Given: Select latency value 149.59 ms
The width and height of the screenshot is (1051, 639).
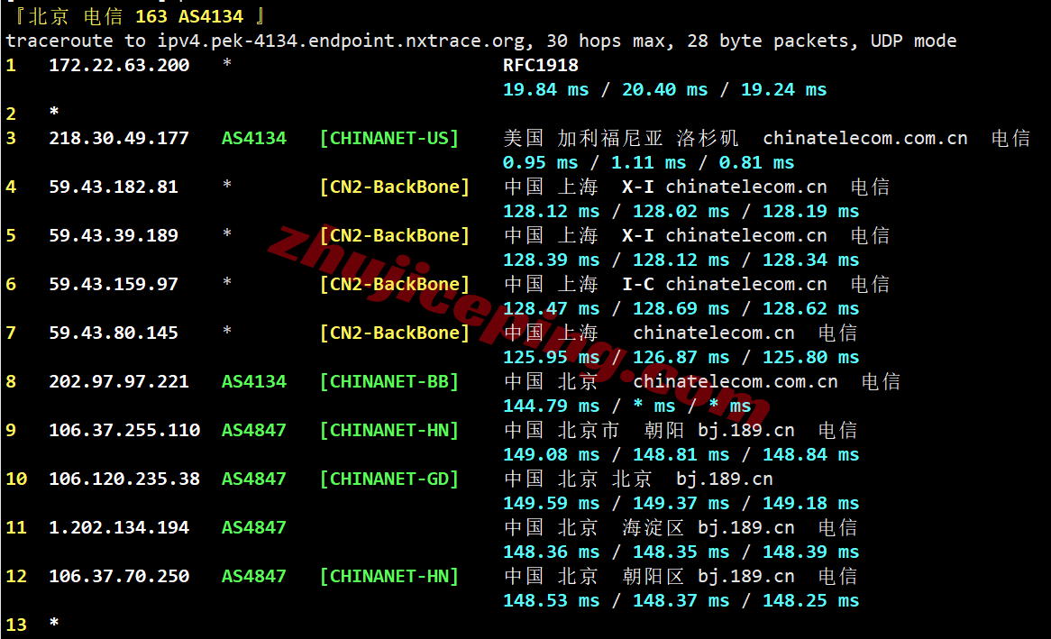Looking at the screenshot, I should tap(551, 504).
